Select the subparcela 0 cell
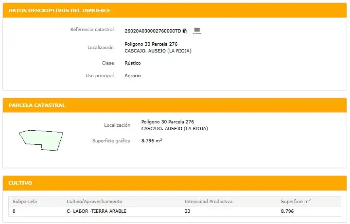This screenshot has width=350, height=224. click(x=14, y=211)
